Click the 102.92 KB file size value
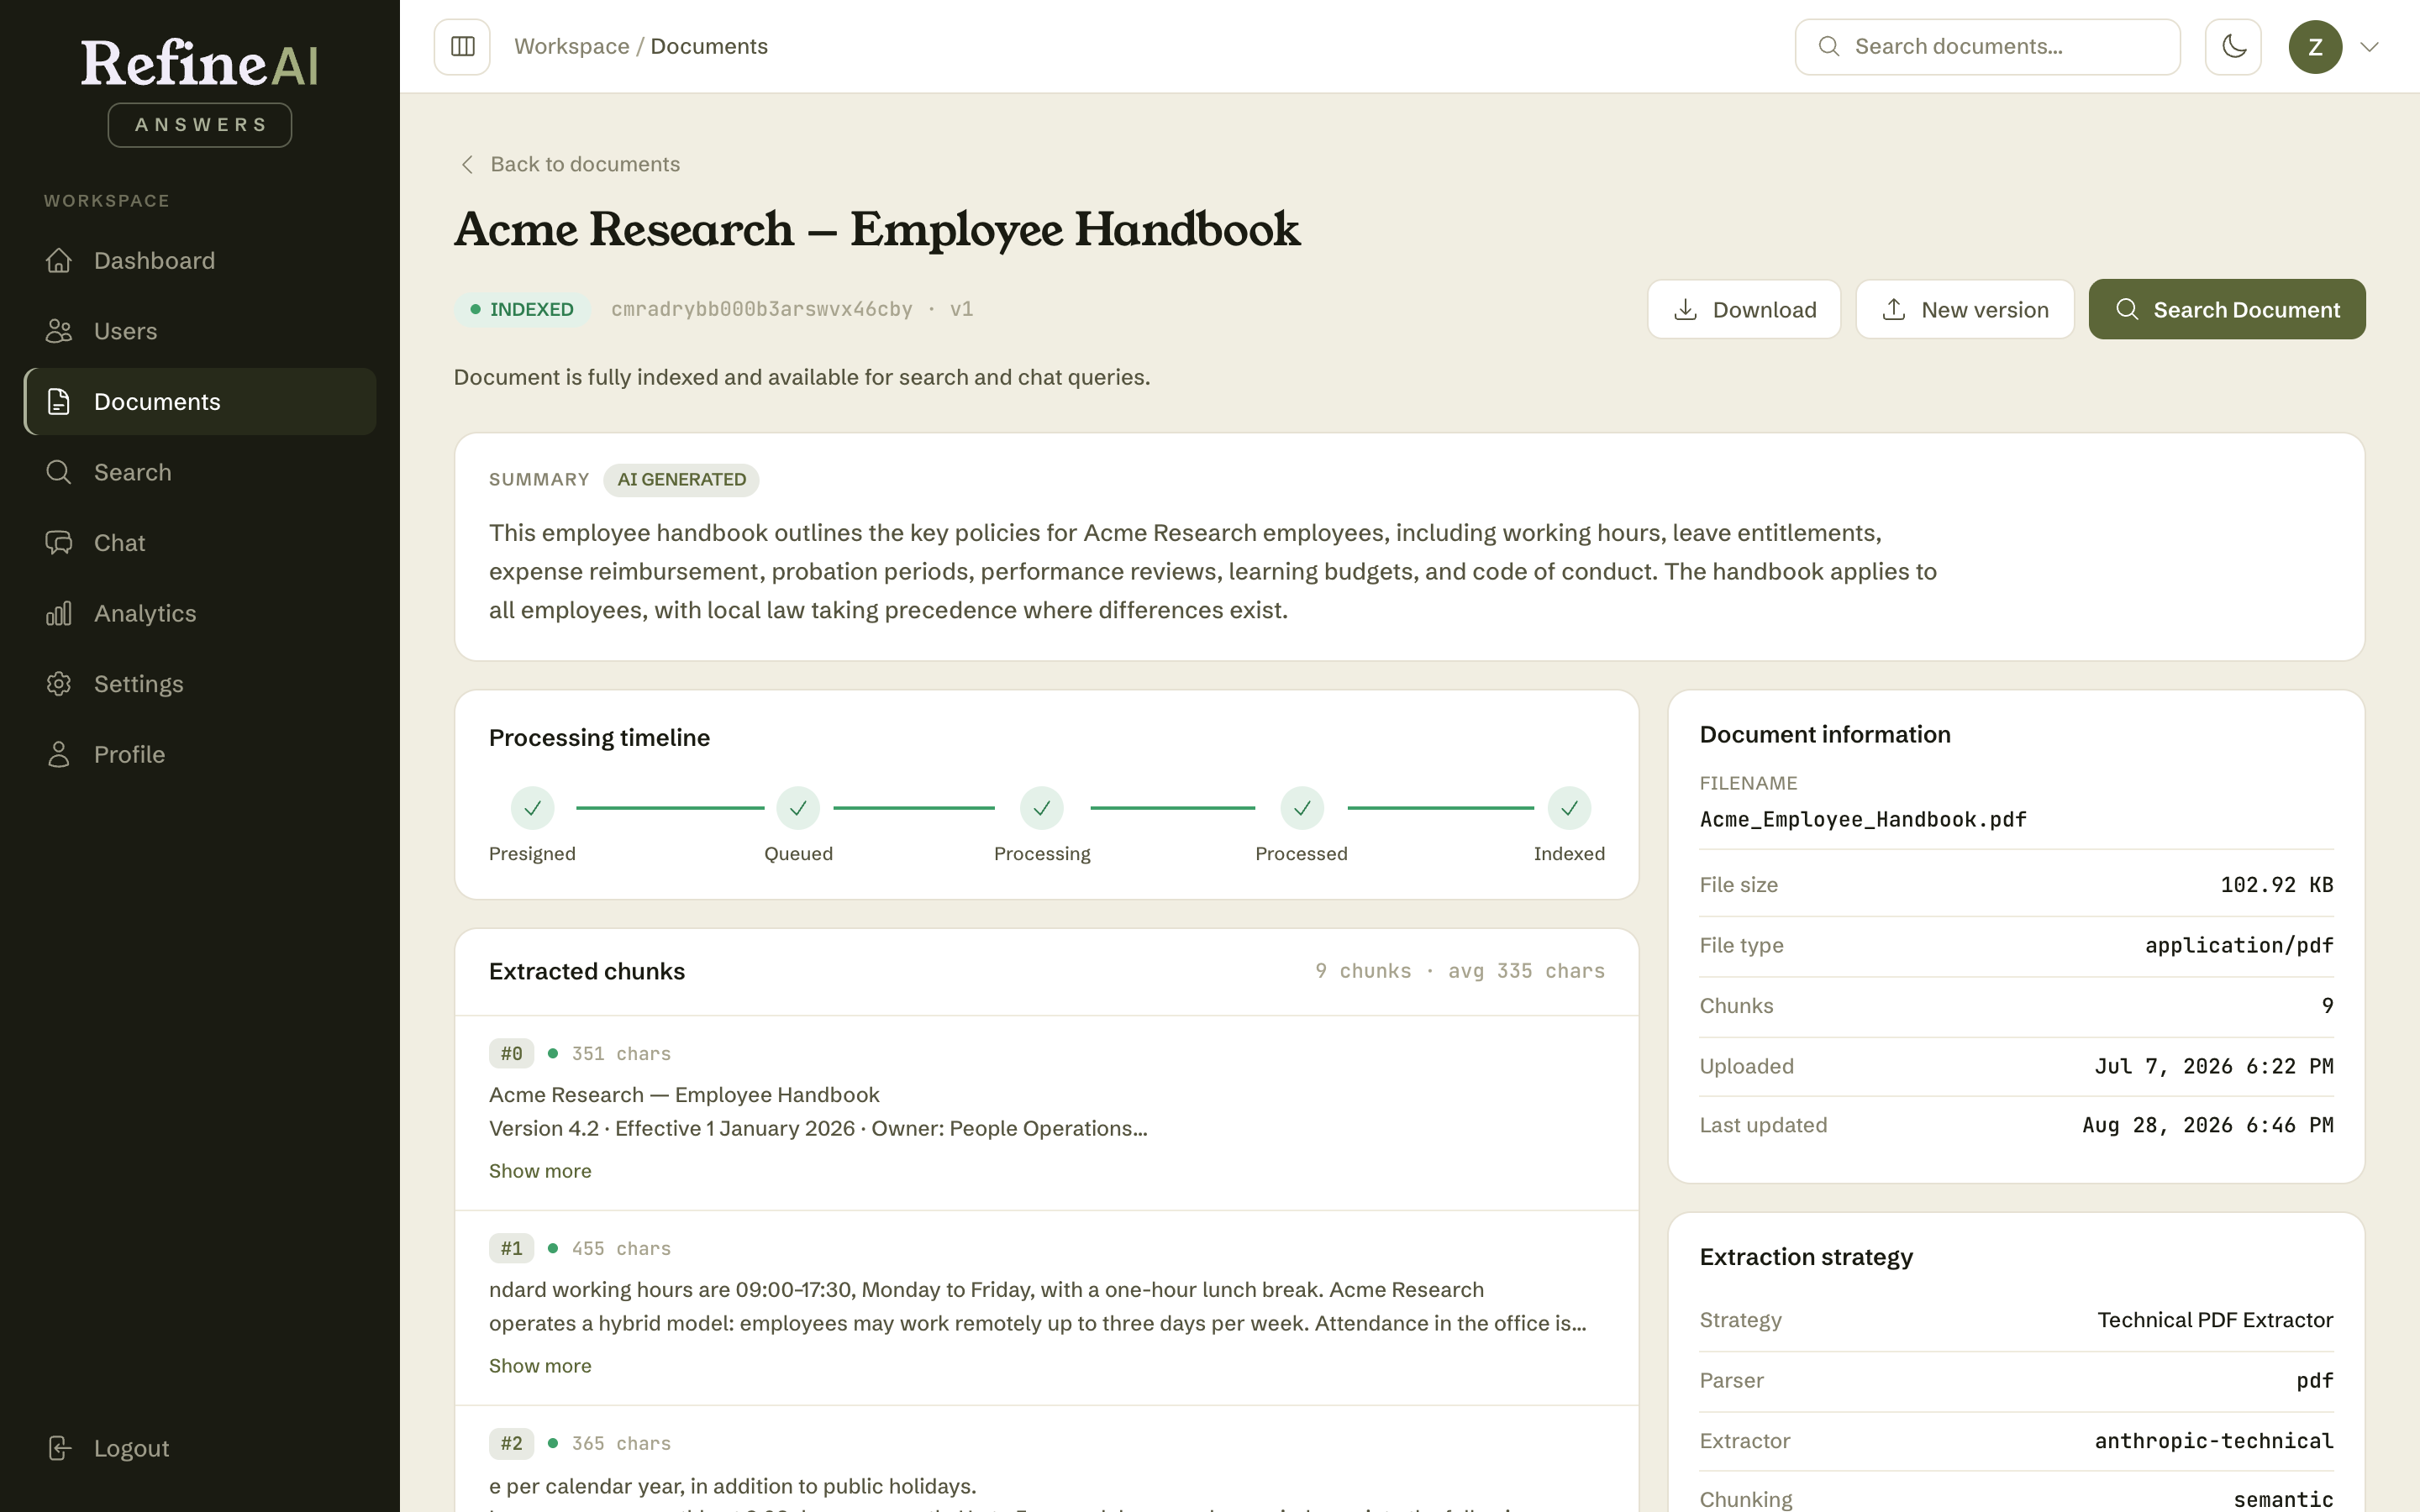The width and height of the screenshot is (2420, 1512). (2277, 885)
